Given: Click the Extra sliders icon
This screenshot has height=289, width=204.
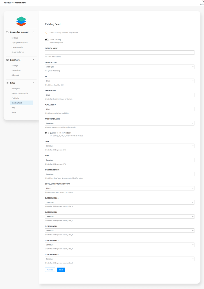Looking at the screenshot, I should pyautogui.click(x=8, y=83).
